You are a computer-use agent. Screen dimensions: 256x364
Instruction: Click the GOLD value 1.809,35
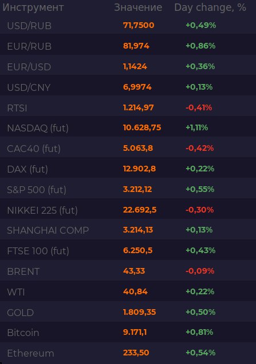click(x=139, y=312)
